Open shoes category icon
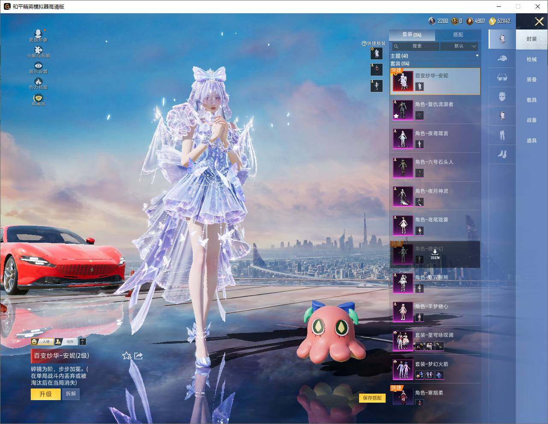This screenshot has width=548, height=424. (x=502, y=154)
